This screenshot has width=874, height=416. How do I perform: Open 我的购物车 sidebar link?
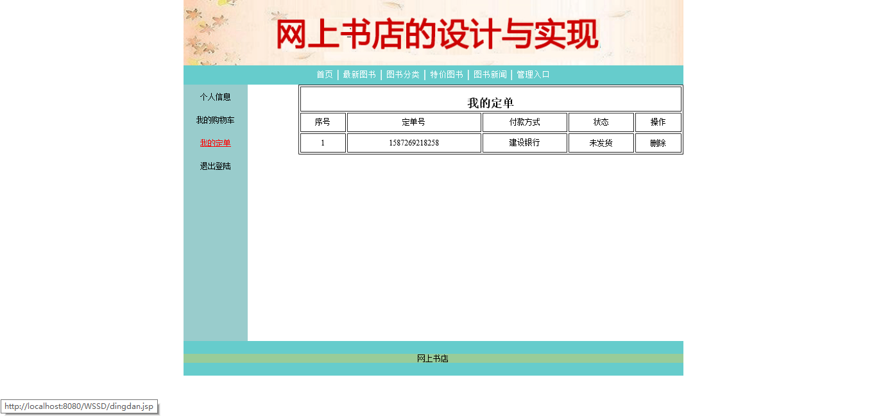coord(215,120)
